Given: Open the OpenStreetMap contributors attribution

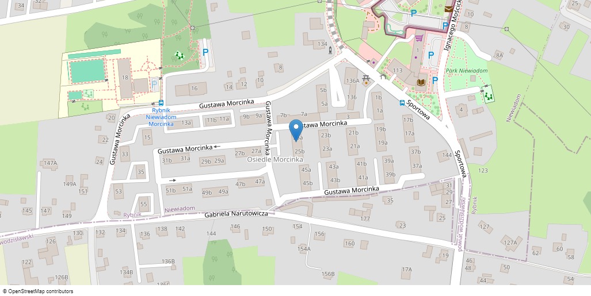Looking at the screenshot, I should coord(38,291).
